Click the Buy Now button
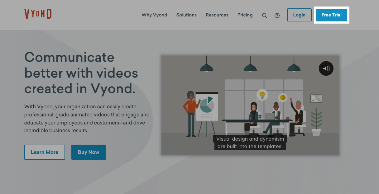The image size is (379, 194). point(89,152)
